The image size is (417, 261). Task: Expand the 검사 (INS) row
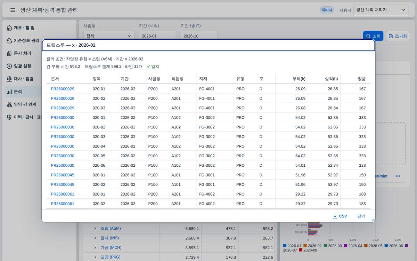(95, 238)
